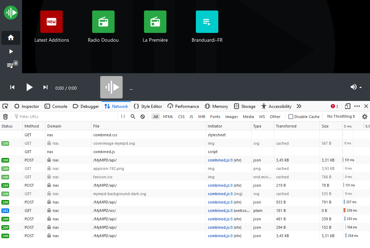Viewport: 370px width, 248px height.
Task: Go to the Home view in sidebar
Action: pyautogui.click(x=11, y=37)
